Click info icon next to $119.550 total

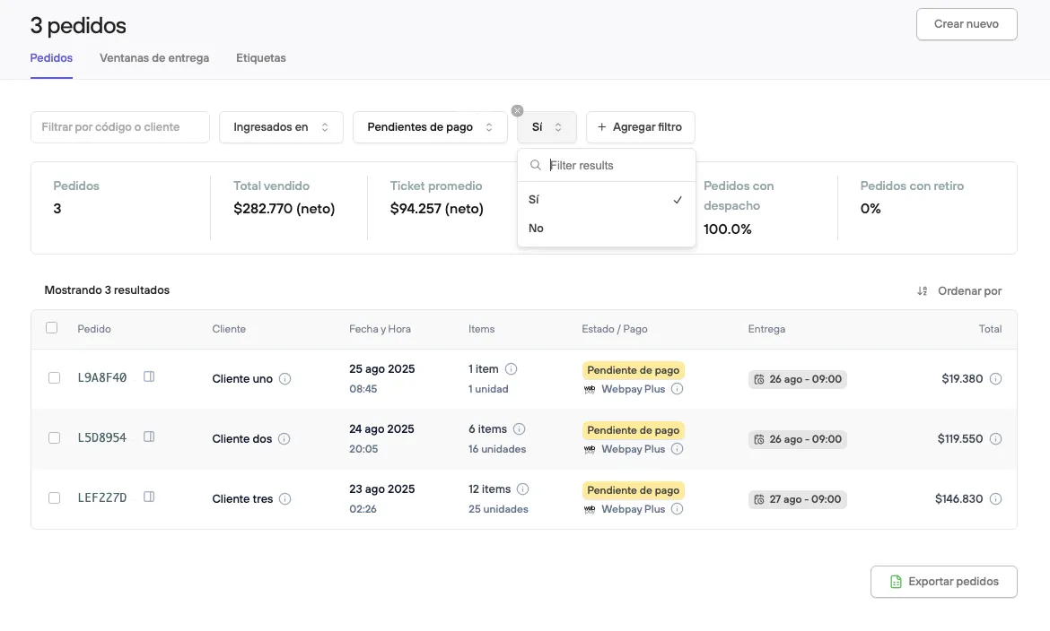996,439
